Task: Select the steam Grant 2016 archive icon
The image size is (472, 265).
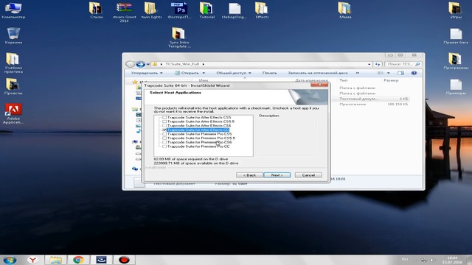Action: point(124,13)
